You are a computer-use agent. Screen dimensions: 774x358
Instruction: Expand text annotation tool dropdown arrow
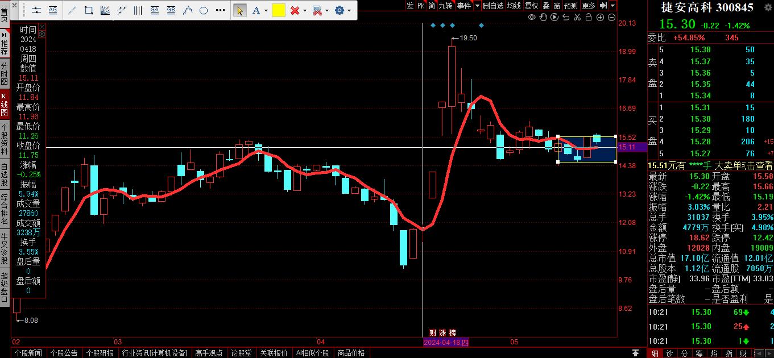tap(266, 11)
